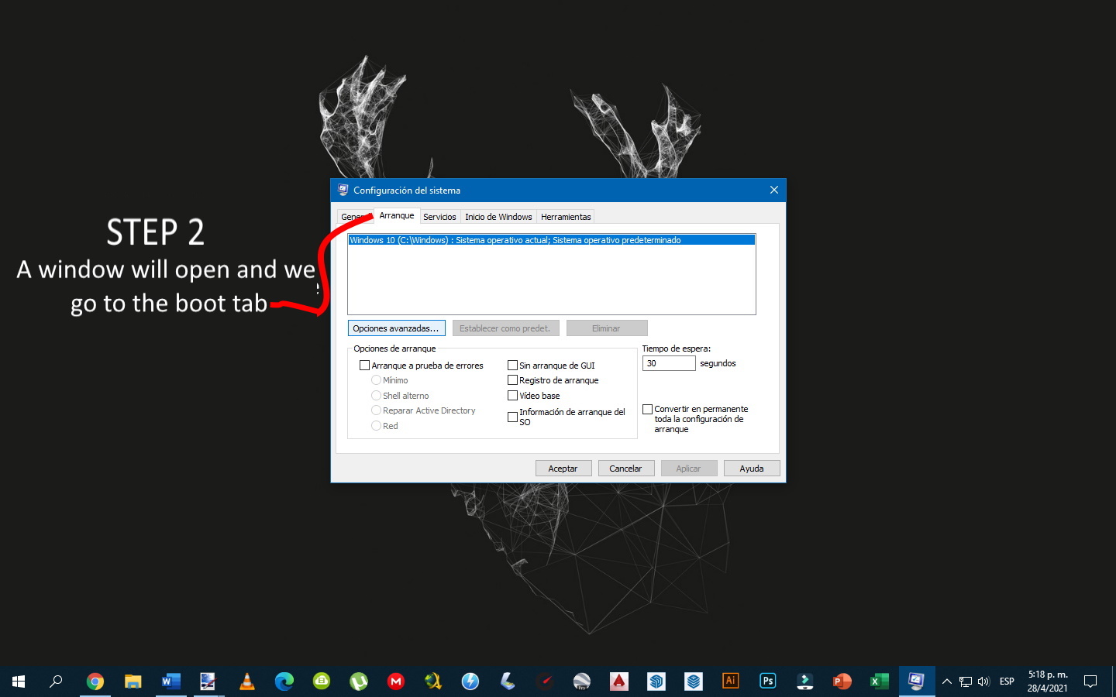Viewport: 1116px width, 697px height.
Task: Open VLC media player cone icon
Action: (246, 682)
